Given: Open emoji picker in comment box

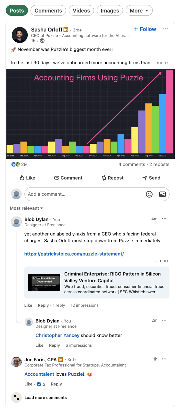Looking at the screenshot, I should (149, 194).
